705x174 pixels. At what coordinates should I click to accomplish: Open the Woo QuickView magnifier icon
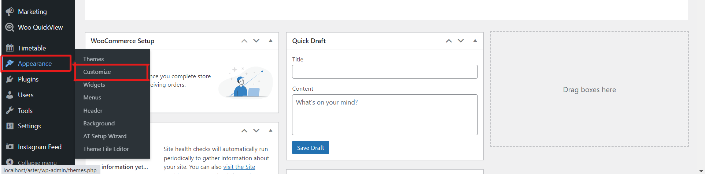click(x=10, y=27)
